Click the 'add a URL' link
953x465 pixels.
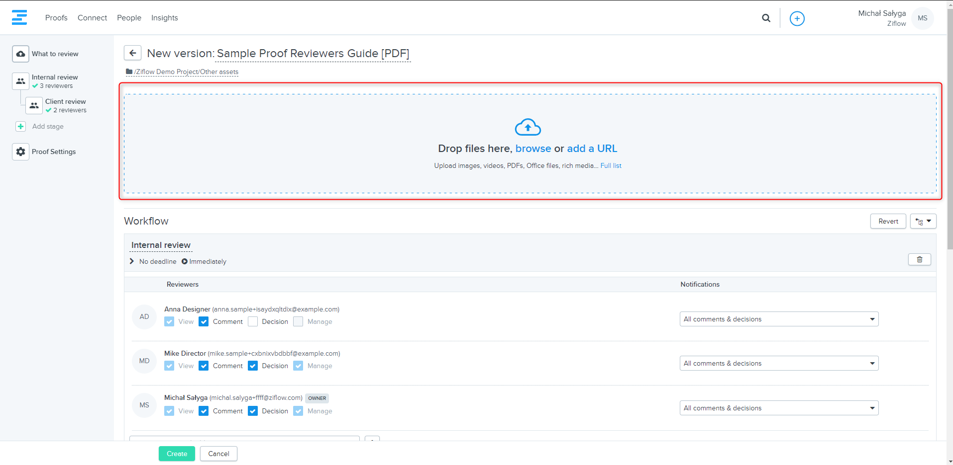coord(592,149)
